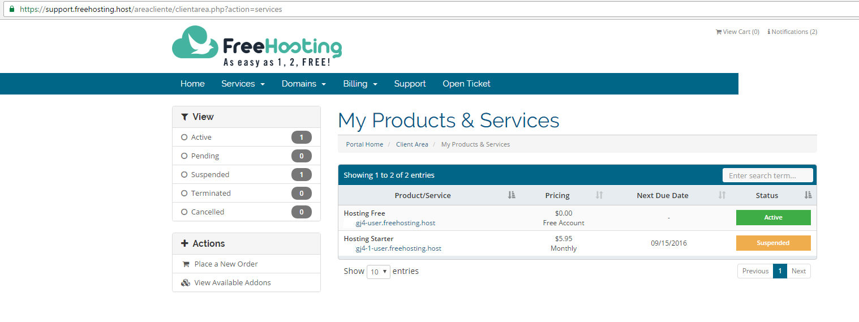Screen dimensions: 859x322
Task: Click the 09/15/2016 due date cell
Action: (x=668, y=243)
